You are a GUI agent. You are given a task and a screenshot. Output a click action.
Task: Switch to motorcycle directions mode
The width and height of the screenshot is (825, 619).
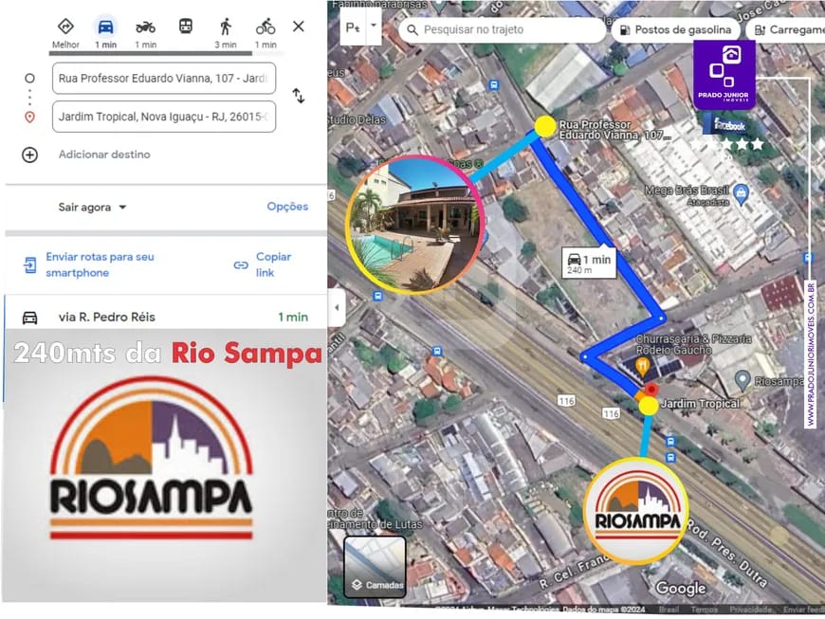point(146,32)
